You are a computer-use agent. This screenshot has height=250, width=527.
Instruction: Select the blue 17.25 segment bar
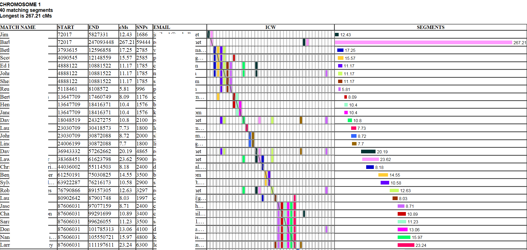[340, 50]
